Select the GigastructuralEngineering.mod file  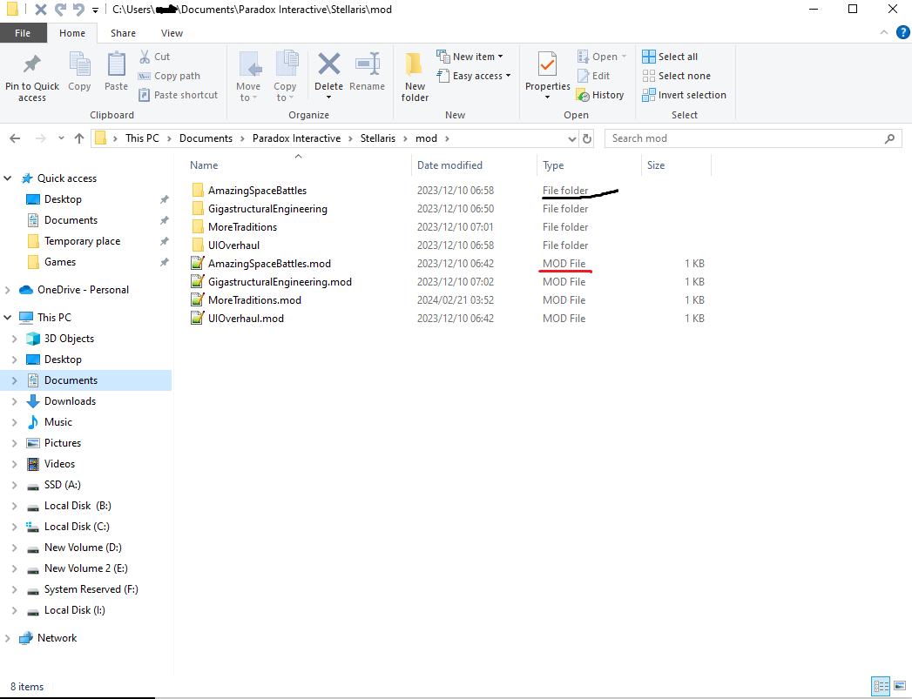[x=280, y=282]
